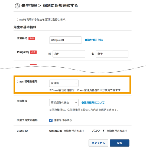Screen dimensions: 146x151
Task: Click the red 必須 badge next to 識別番号
Action: [32, 38]
